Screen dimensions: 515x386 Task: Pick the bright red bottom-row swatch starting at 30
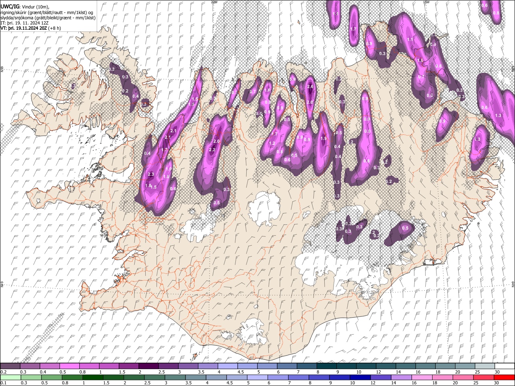(504, 378)
